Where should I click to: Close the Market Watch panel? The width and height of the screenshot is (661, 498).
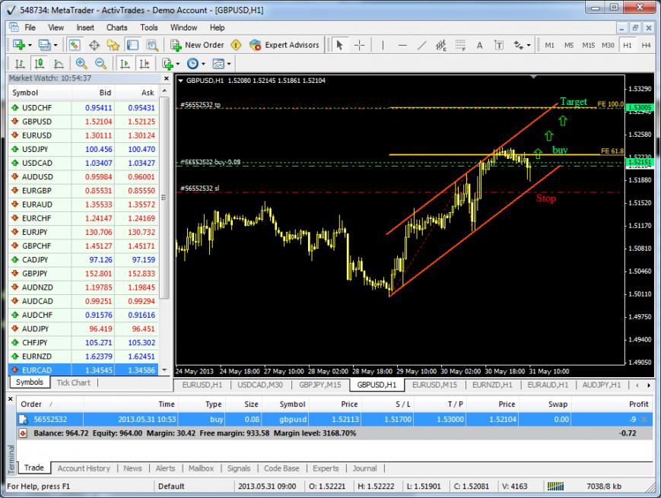point(166,78)
